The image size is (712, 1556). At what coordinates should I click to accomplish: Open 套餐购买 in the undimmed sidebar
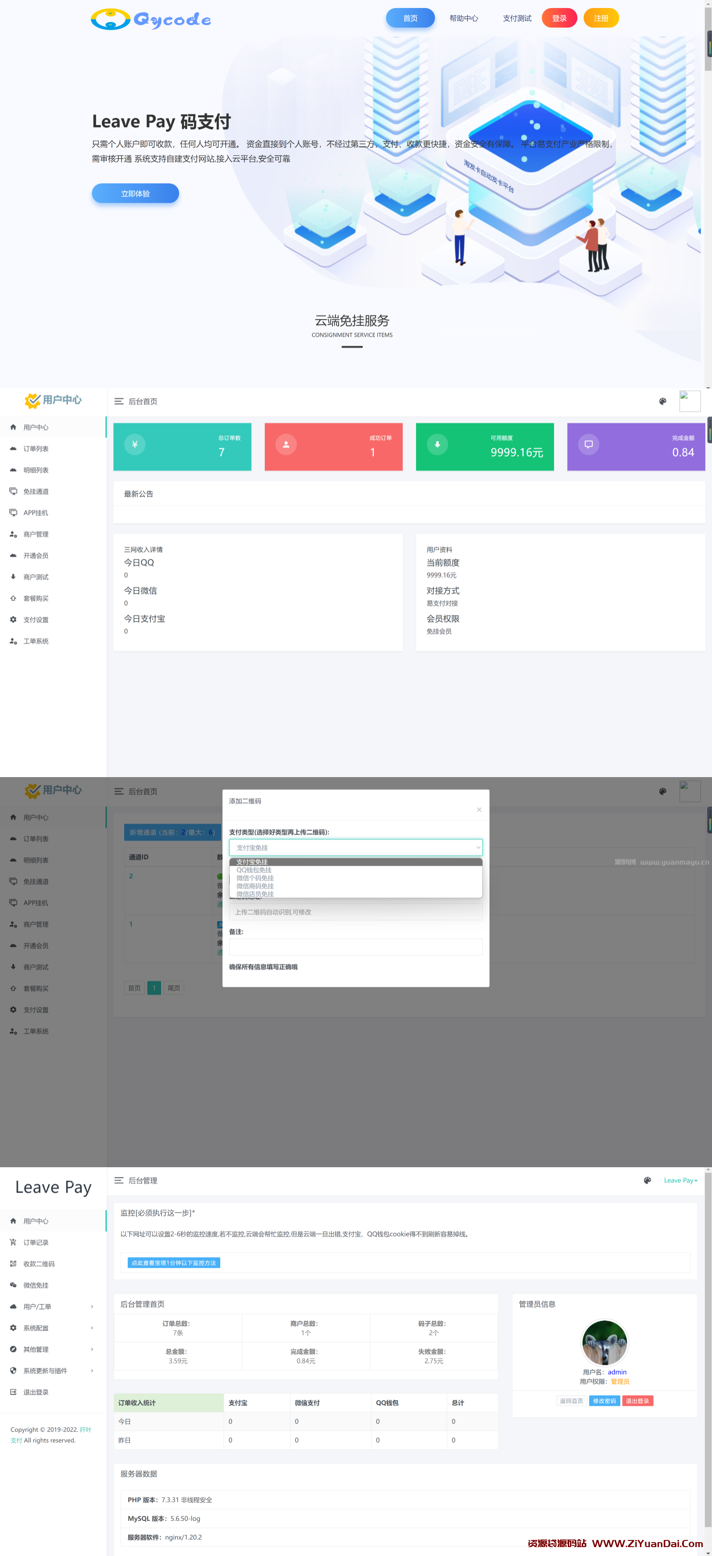pos(36,599)
